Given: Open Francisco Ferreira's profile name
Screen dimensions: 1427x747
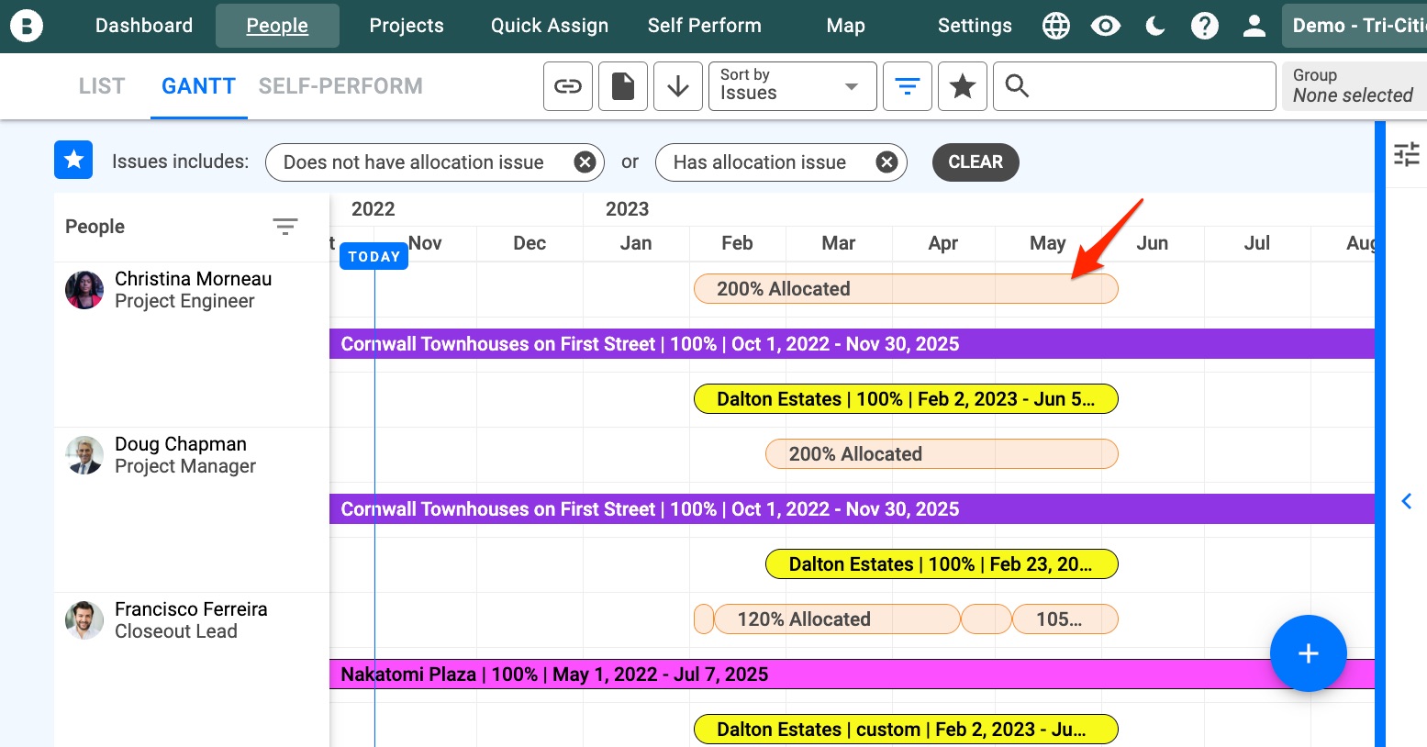Looking at the screenshot, I should [191, 609].
